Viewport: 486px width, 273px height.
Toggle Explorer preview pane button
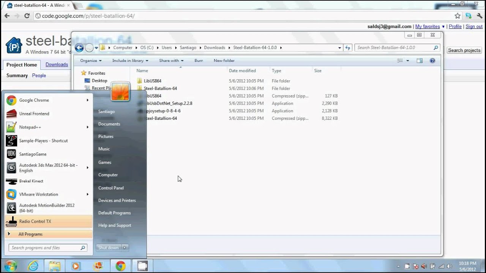(420, 61)
